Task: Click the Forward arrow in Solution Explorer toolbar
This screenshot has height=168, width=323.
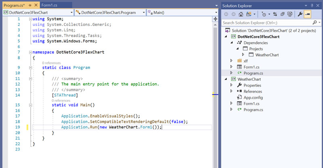Action: pyautogui.click(x=233, y=14)
